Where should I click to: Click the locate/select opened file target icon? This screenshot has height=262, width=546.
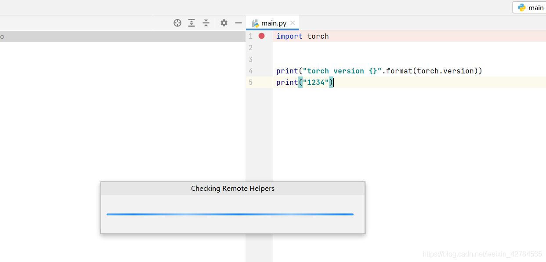(177, 23)
